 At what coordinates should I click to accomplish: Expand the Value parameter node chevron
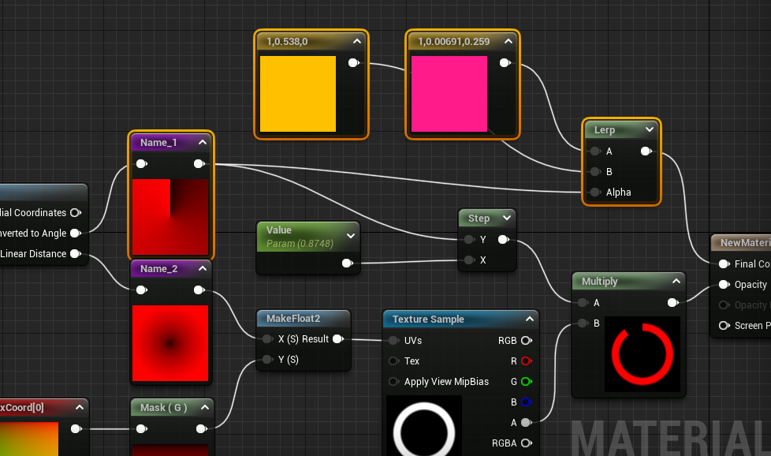coord(351,236)
